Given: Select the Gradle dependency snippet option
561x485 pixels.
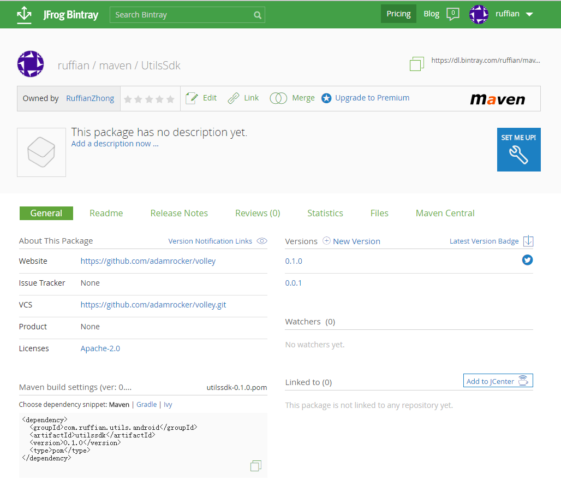Looking at the screenshot, I should [x=146, y=405].
